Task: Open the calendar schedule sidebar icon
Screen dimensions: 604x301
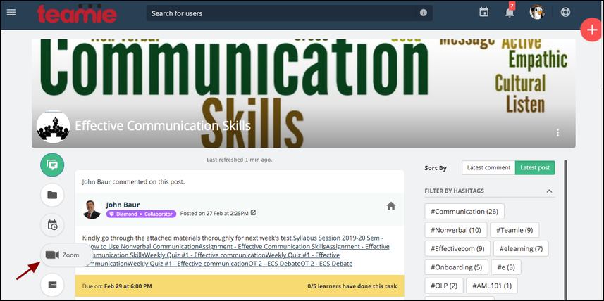Action: point(52,225)
